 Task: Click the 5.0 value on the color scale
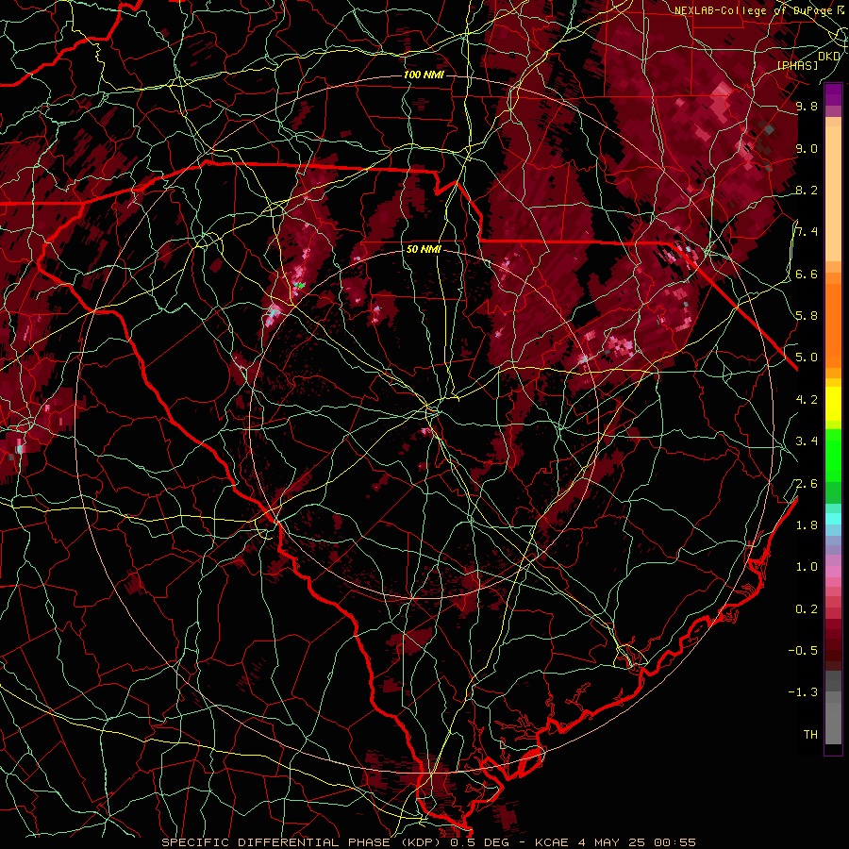click(807, 358)
